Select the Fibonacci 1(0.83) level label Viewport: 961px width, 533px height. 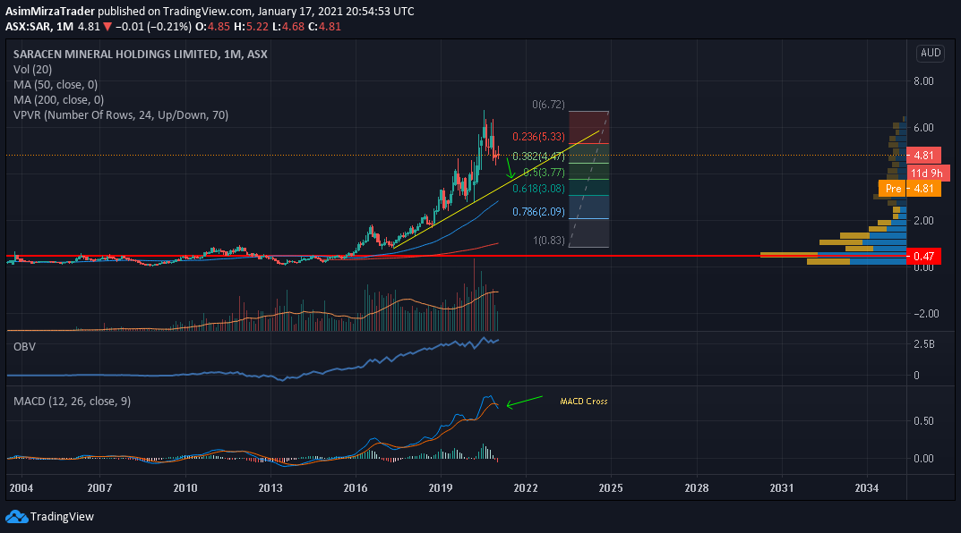tap(548, 241)
